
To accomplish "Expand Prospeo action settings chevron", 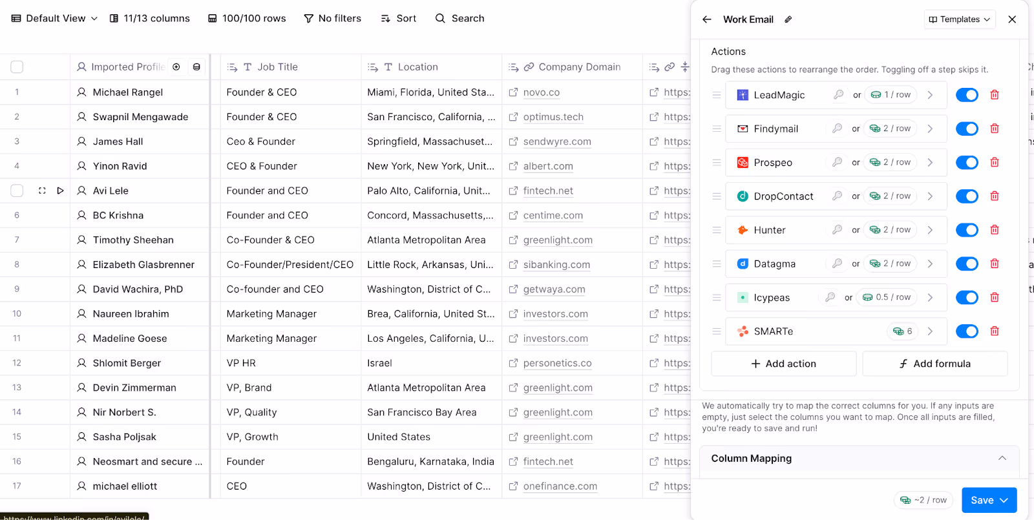I will (930, 162).
